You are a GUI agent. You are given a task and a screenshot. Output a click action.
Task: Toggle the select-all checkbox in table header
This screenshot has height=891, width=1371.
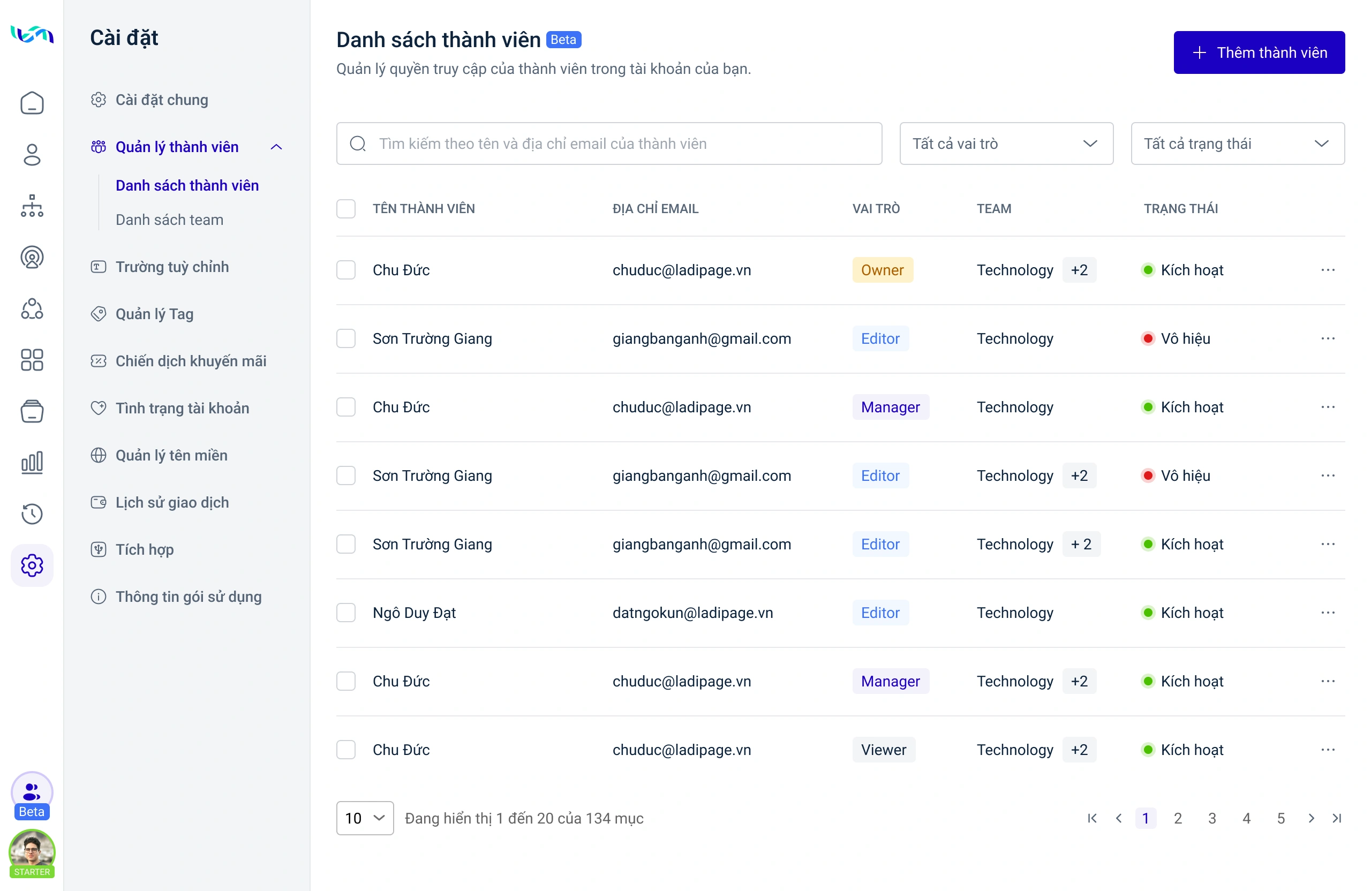345,208
